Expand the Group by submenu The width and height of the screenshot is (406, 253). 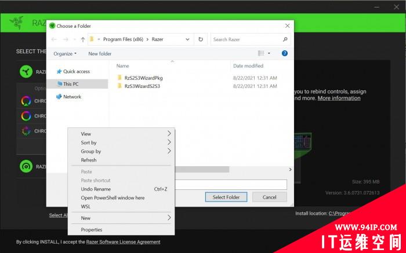121,151
